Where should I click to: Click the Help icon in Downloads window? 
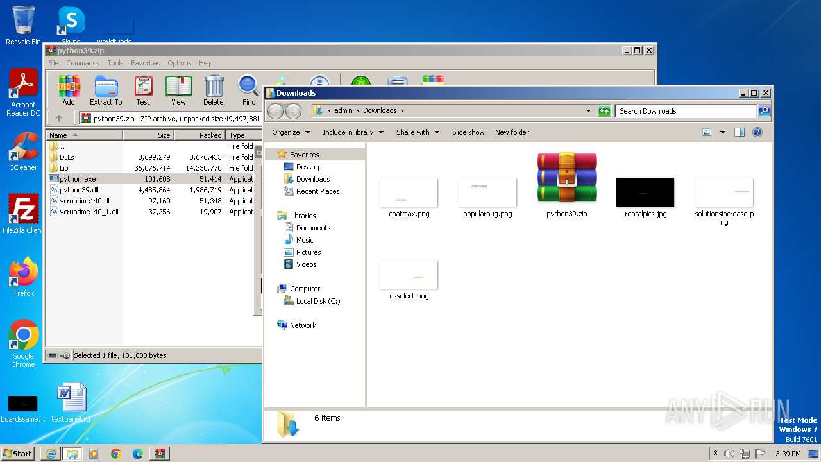tap(758, 132)
